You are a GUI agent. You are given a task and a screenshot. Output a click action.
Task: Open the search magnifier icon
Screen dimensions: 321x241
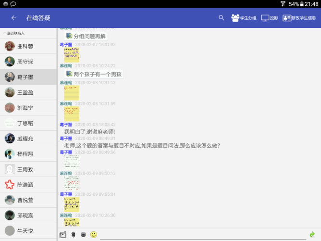click(x=222, y=18)
